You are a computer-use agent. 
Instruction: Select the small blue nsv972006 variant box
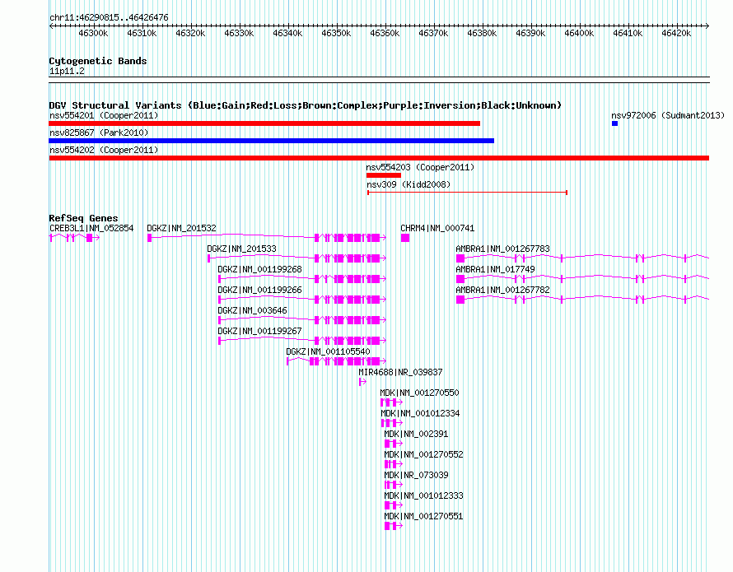point(614,123)
